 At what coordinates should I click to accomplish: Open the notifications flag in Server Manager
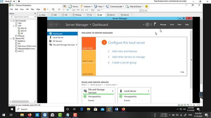click(x=155, y=24)
